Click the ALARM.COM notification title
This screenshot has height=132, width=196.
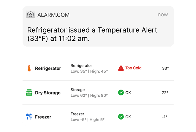click(x=53, y=15)
